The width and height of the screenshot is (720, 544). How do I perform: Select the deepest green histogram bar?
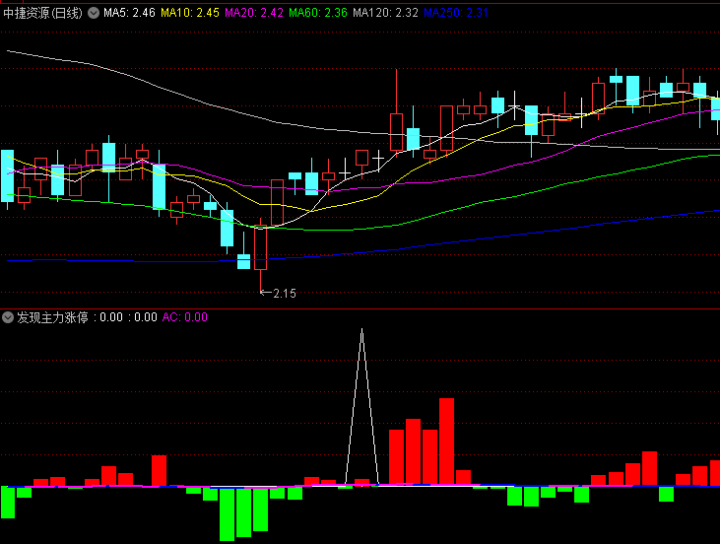click(227, 512)
